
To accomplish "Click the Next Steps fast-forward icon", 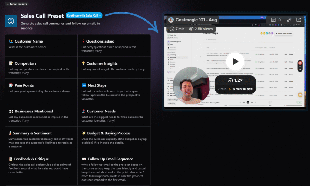I will [x=84, y=85].
